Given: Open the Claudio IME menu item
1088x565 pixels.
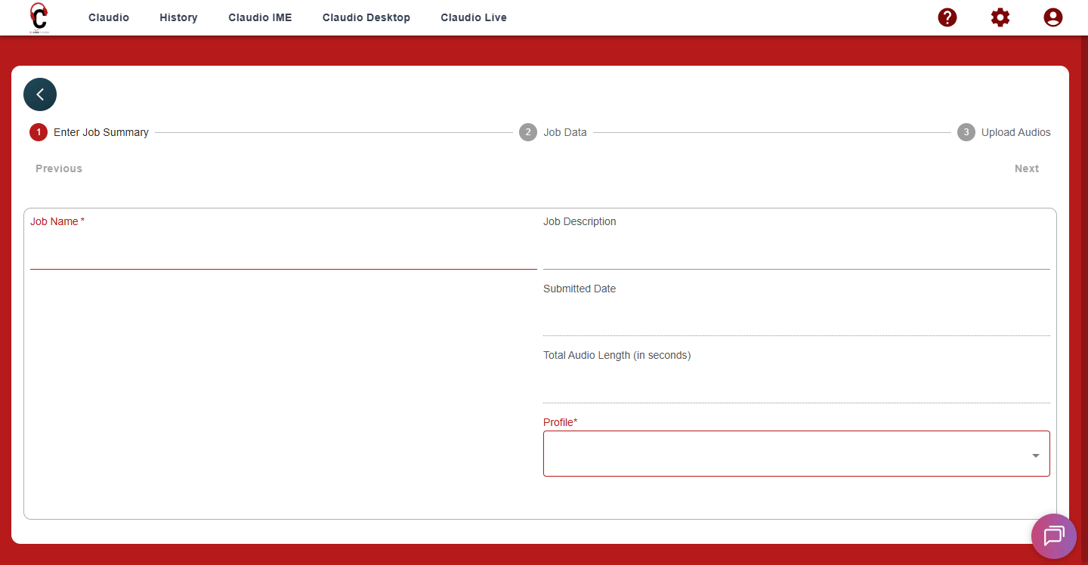Looking at the screenshot, I should [260, 17].
